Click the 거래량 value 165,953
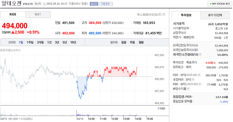The width and height of the screenshot is (233, 122). (149, 23)
